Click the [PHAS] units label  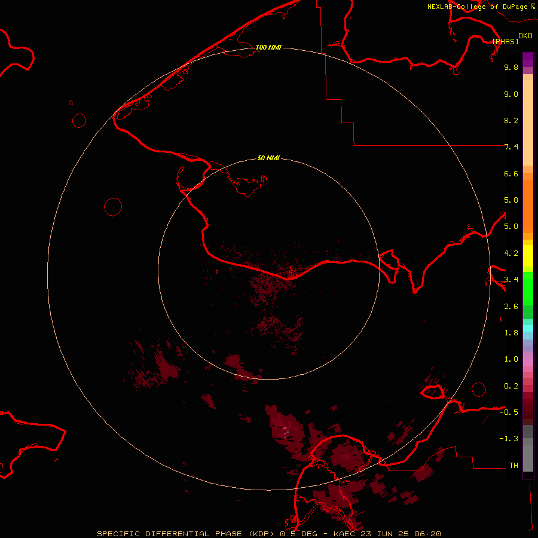(x=505, y=41)
